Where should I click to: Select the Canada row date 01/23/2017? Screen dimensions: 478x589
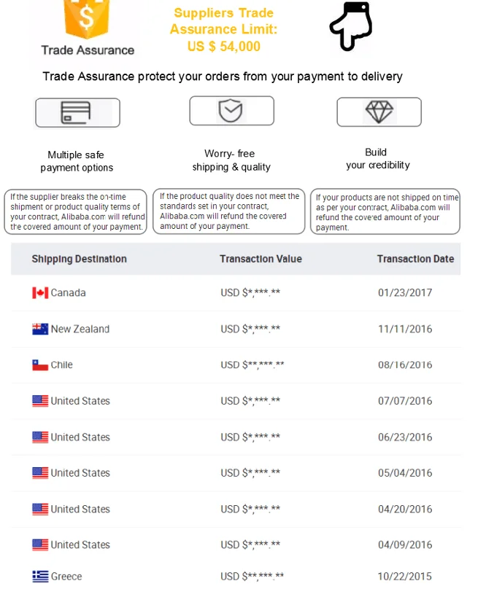click(405, 293)
